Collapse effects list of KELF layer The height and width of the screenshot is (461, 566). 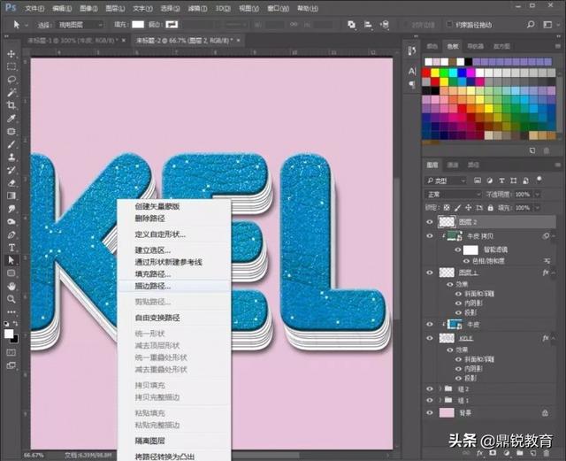point(554,339)
